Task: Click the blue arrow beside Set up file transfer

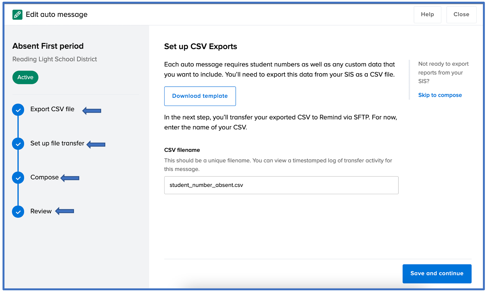Action: [x=96, y=144]
